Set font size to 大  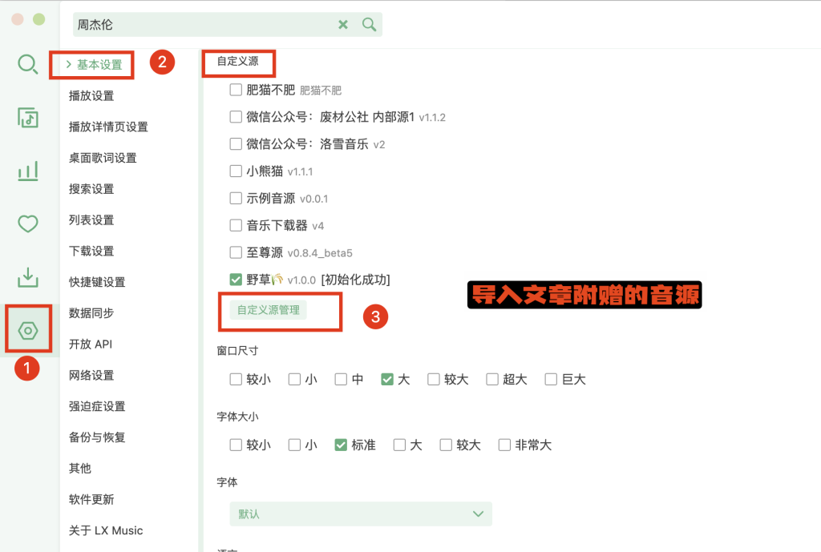(399, 445)
